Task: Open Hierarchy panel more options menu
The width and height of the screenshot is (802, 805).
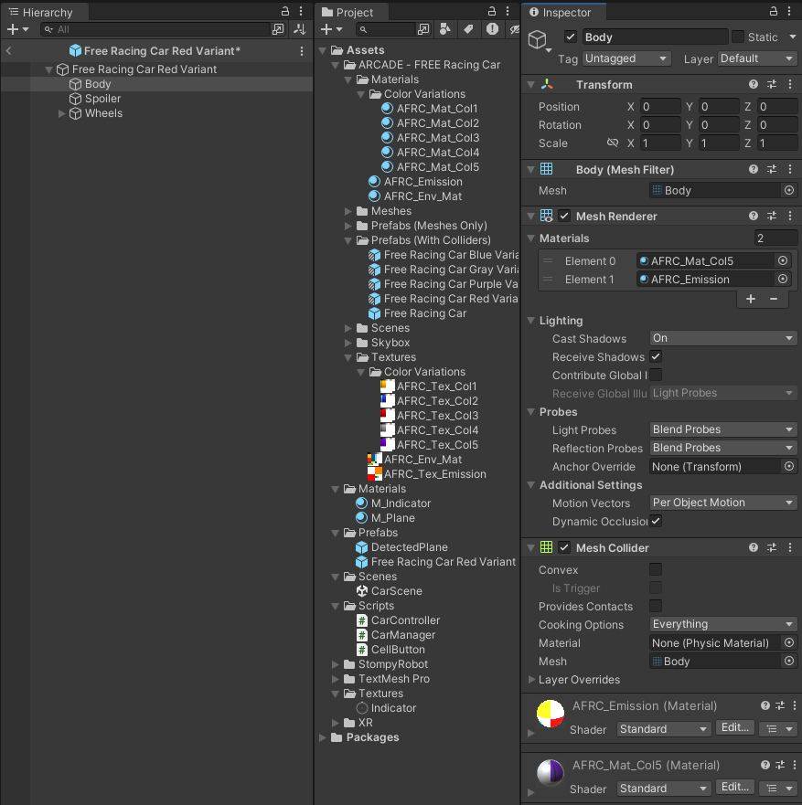Action: pos(301,11)
